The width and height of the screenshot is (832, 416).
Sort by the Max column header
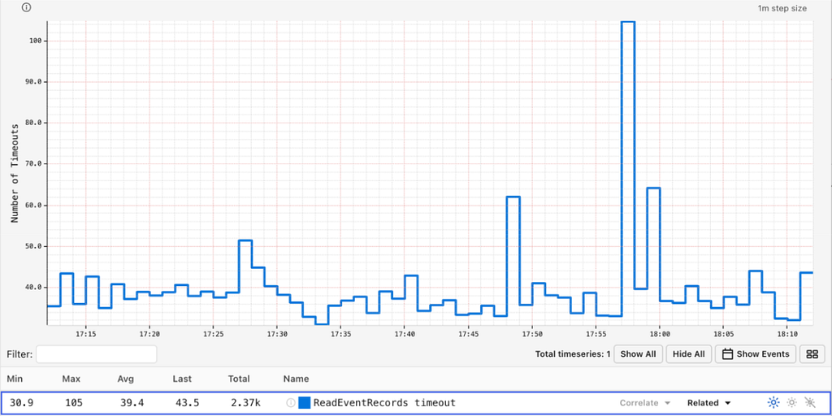pos(71,379)
